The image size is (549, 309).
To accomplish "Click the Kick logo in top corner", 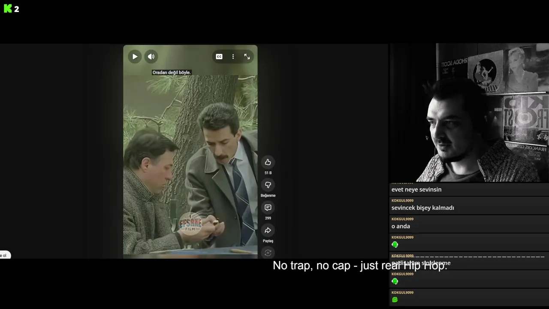I will (8, 9).
